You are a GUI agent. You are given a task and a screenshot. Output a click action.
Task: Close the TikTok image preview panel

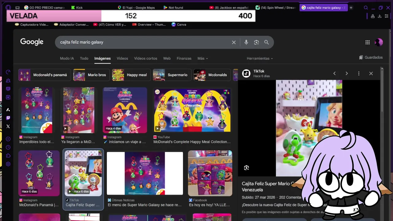(x=371, y=73)
